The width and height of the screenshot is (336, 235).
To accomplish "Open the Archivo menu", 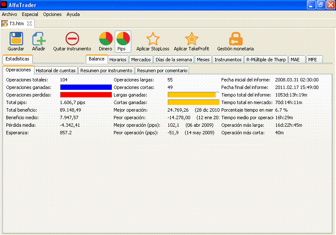I will 10,14.
